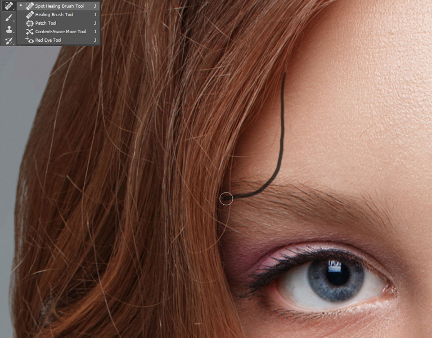The width and height of the screenshot is (432, 338).
Task: Choose the Content-Aware Move Tool crossed-arrows icon
Action: (x=29, y=31)
